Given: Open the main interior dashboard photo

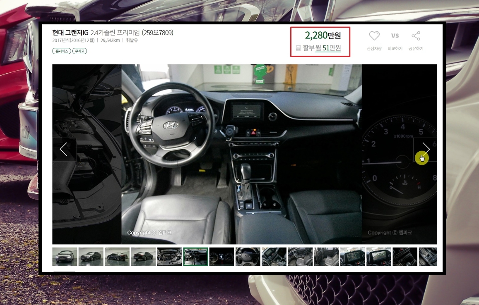Looking at the screenshot, I should click(x=242, y=154).
